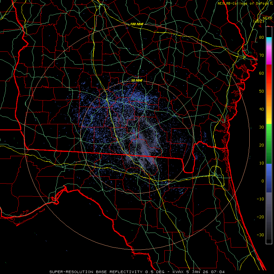
Task: Select the 50 value on the dBZ scale
Action: pyautogui.click(x=262, y=91)
